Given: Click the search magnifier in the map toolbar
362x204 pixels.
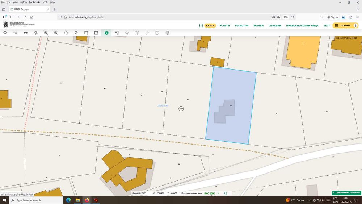Looking at the screenshot, I should click(x=5, y=33).
